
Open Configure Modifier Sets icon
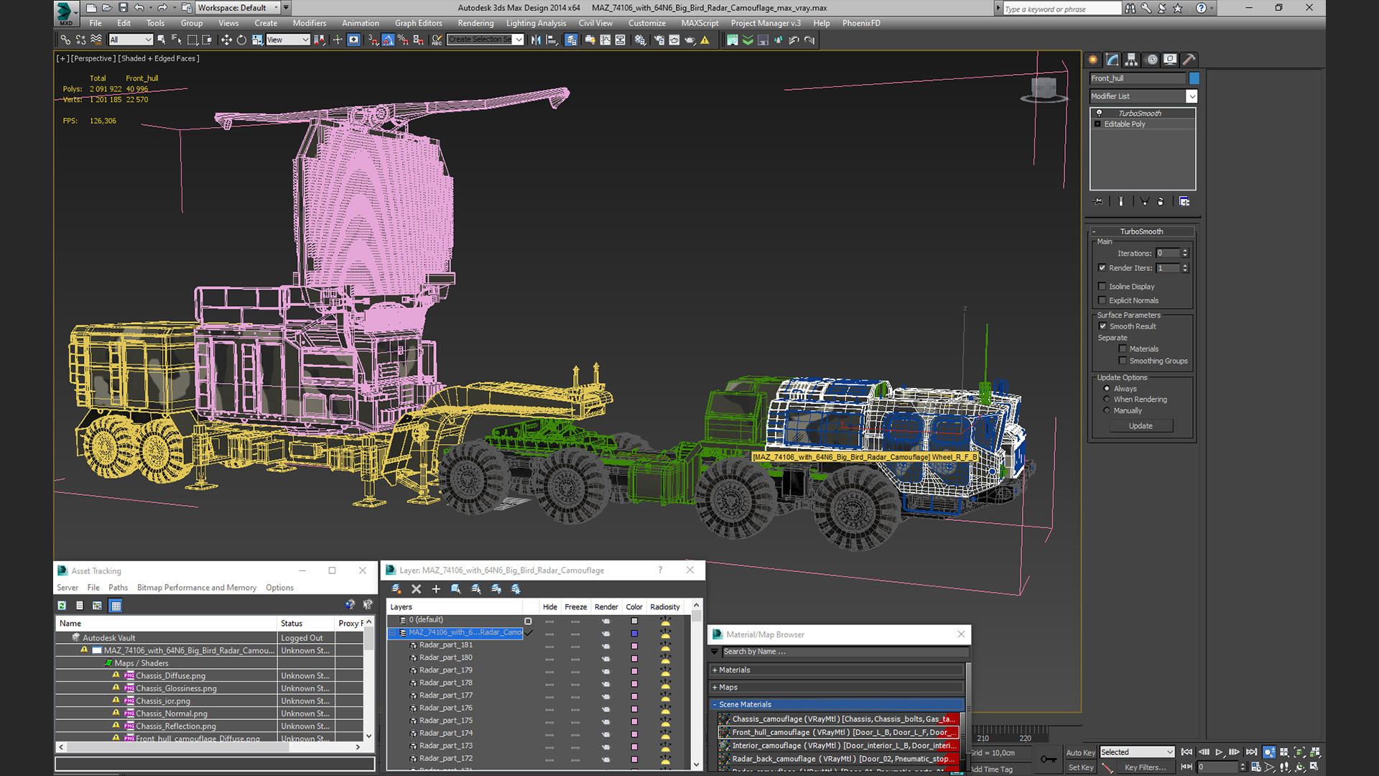tap(1184, 202)
